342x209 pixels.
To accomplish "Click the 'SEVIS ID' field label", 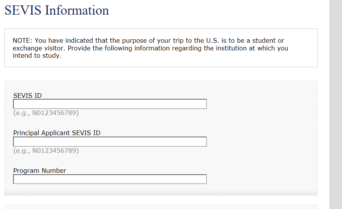I will point(27,95).
